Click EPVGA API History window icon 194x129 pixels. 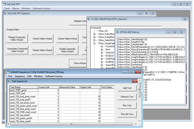coord(118,32)
